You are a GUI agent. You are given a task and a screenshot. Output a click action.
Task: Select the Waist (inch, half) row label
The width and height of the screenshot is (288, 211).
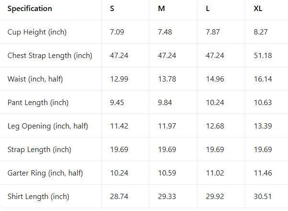coord(35,79)
